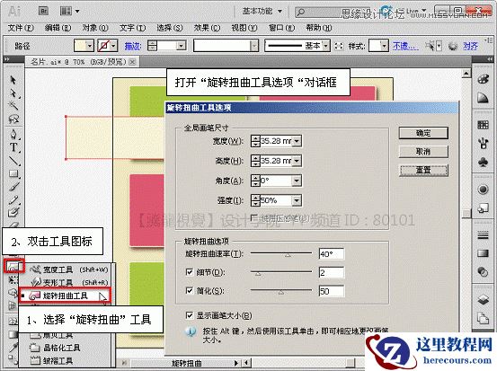
Task: Open the Color panel icon
Action: 483,78
